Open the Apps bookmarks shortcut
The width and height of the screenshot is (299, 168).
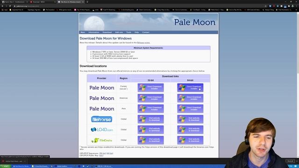5,10
